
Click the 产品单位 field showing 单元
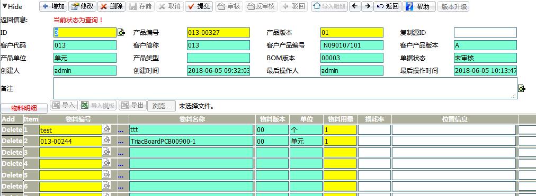click(85, 58)
